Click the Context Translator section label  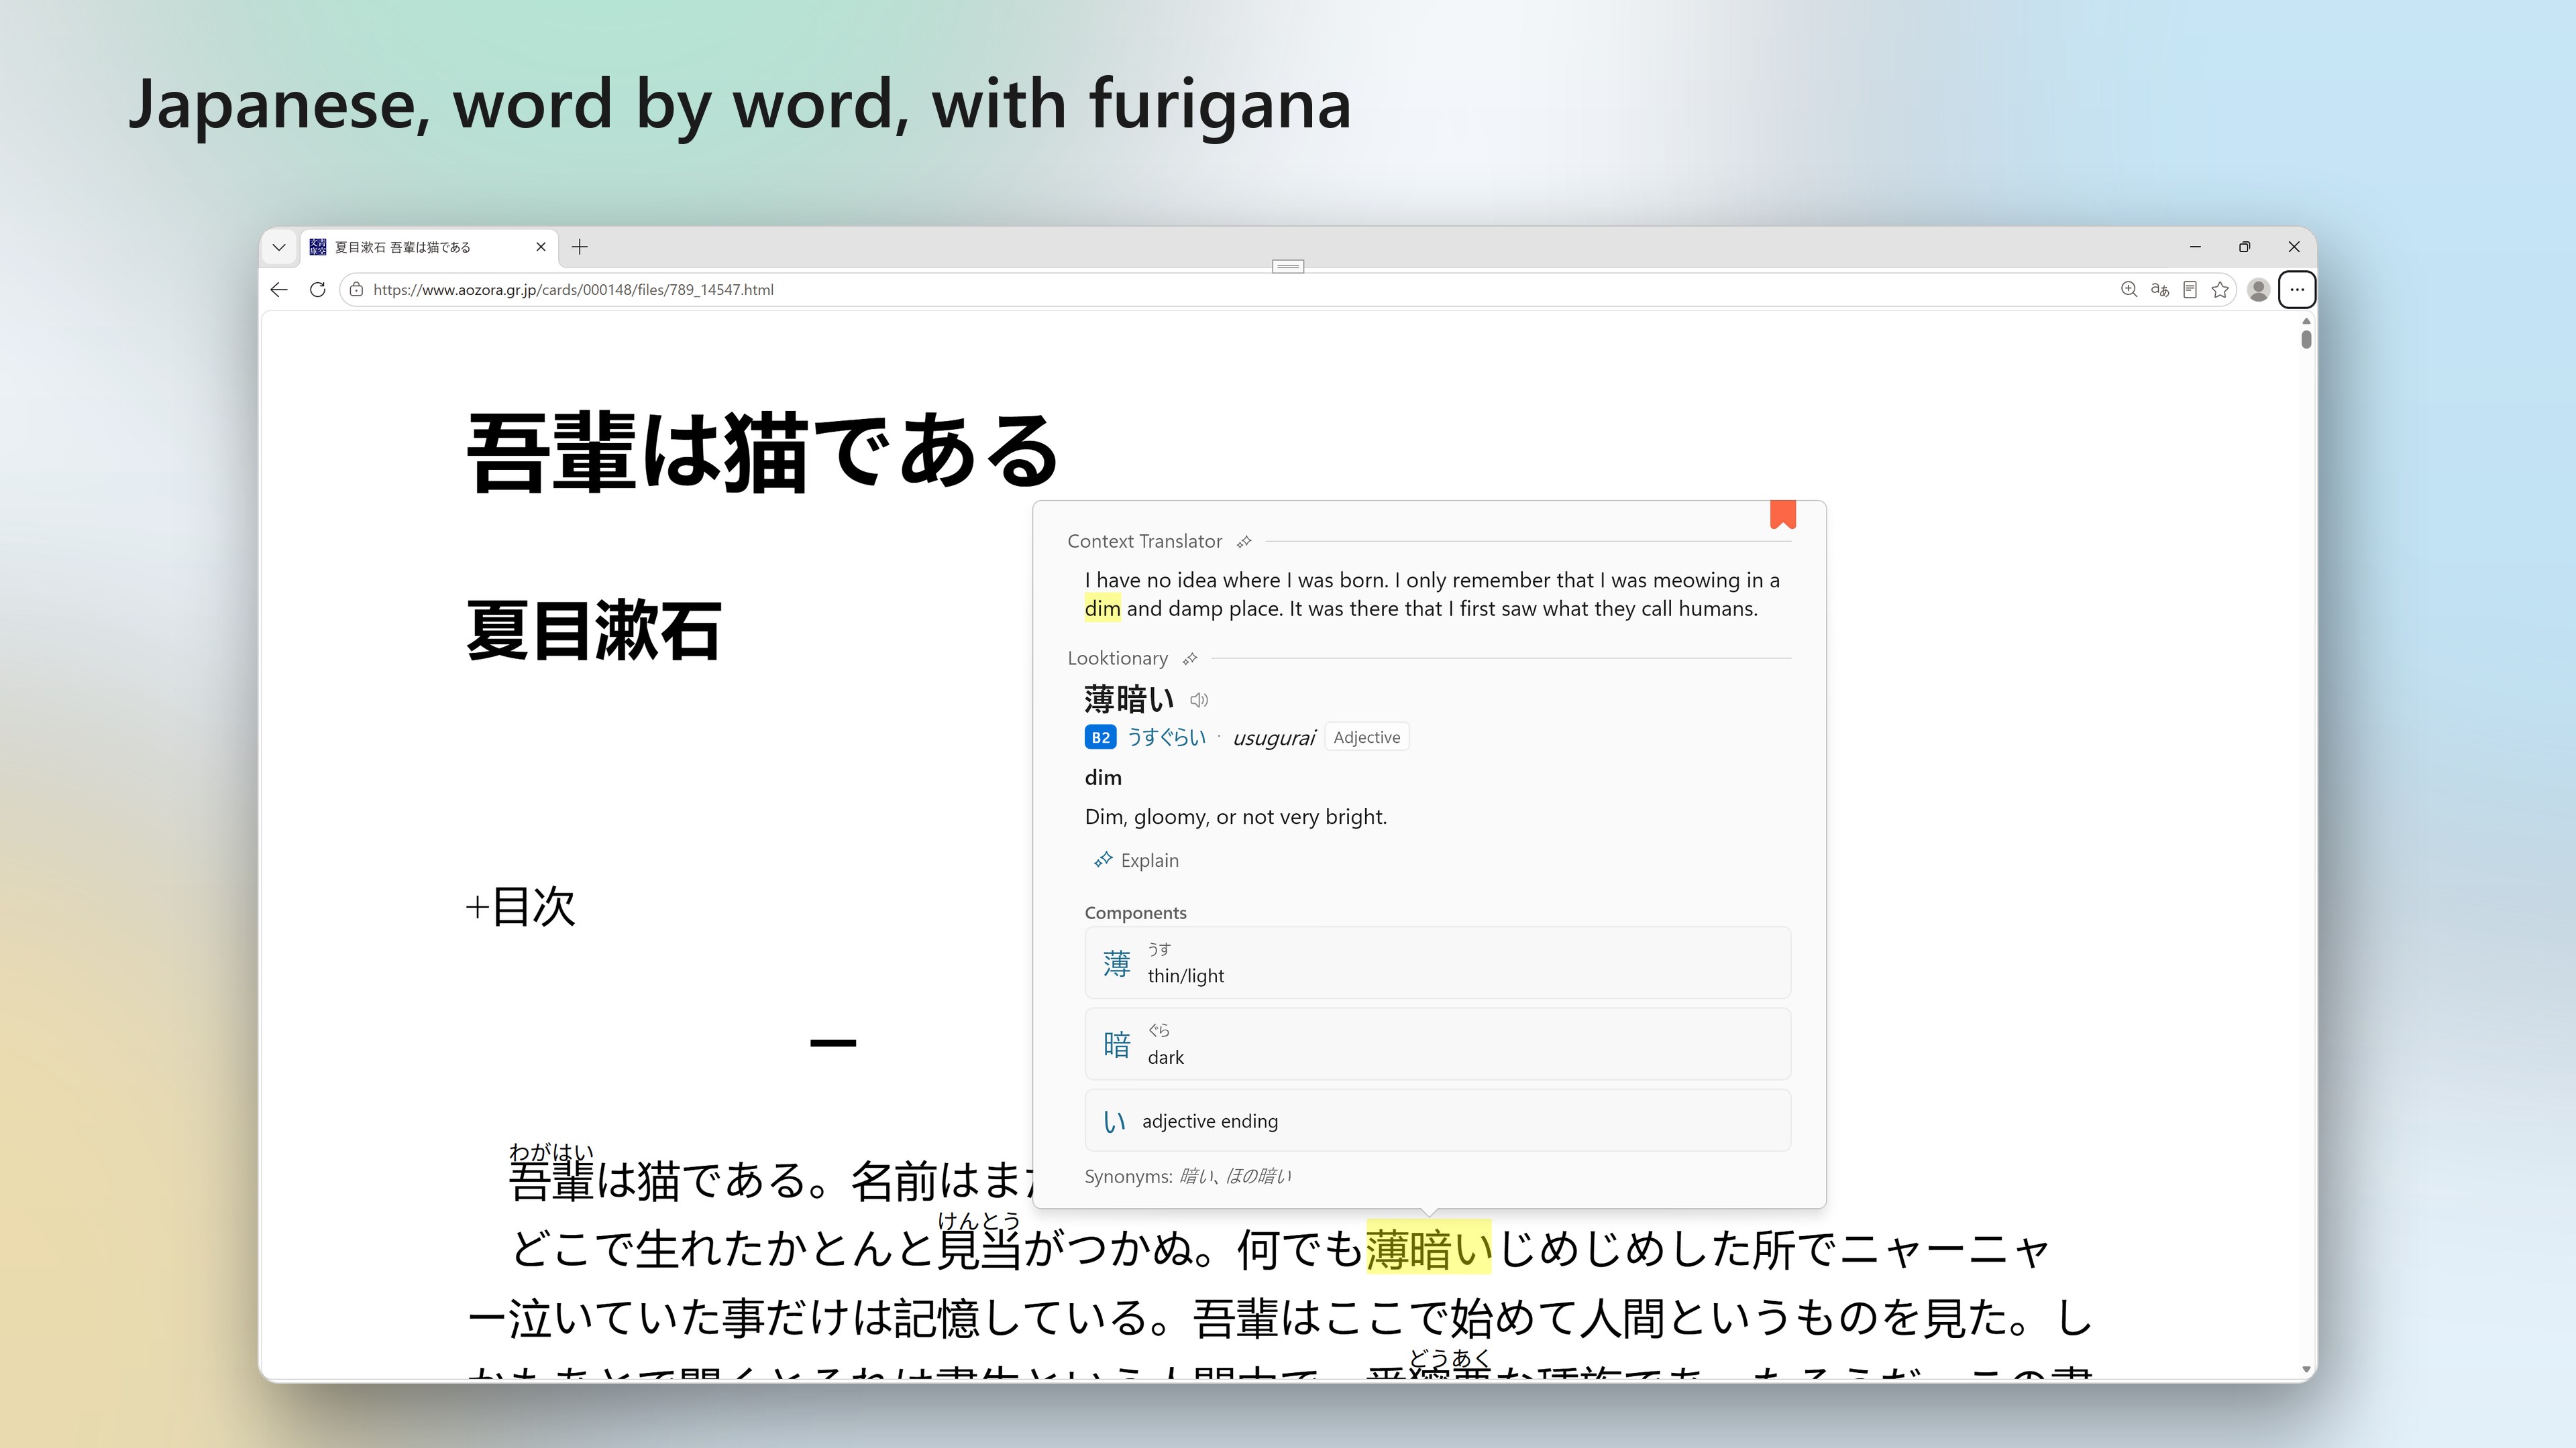click(1144, 542)
